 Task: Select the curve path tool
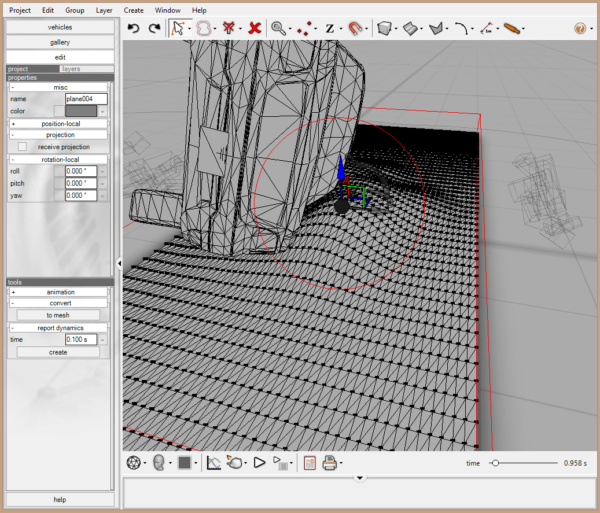(462, 28)
